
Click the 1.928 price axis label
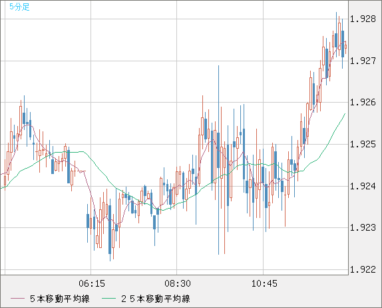tap(363, 19)
